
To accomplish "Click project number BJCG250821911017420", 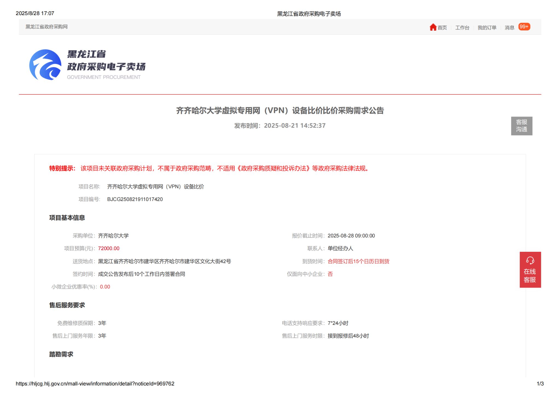I will 135,199.
